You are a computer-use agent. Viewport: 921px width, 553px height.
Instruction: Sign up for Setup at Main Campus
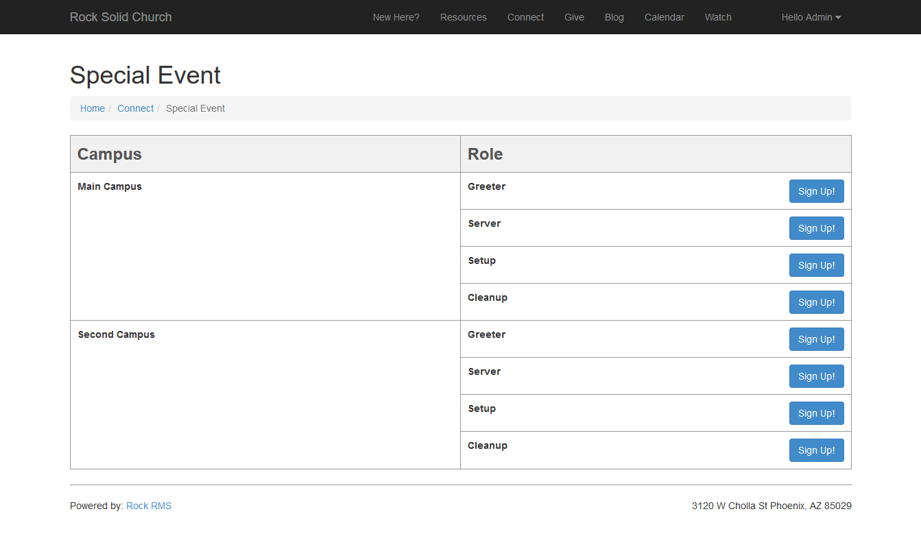tap(816, 265)
